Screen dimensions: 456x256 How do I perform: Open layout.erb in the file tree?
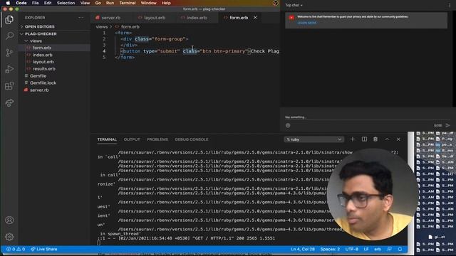click(43, 62)
